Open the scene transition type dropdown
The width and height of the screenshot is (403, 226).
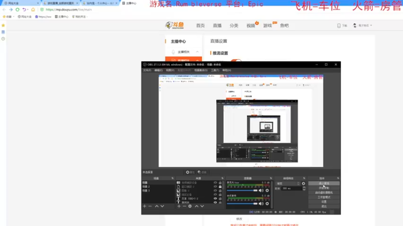click(x=288, y=183)
